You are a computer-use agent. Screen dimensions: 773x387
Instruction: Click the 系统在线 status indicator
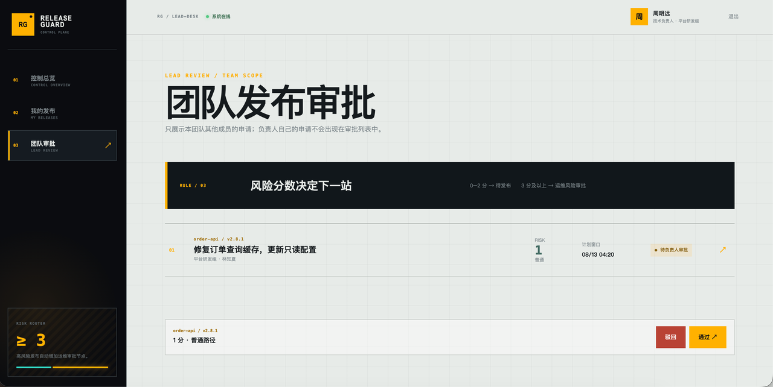pyautogui.click(x=218, y=16)
